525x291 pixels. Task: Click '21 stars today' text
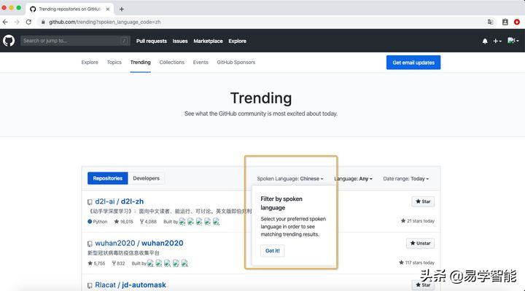coord(418,221)
